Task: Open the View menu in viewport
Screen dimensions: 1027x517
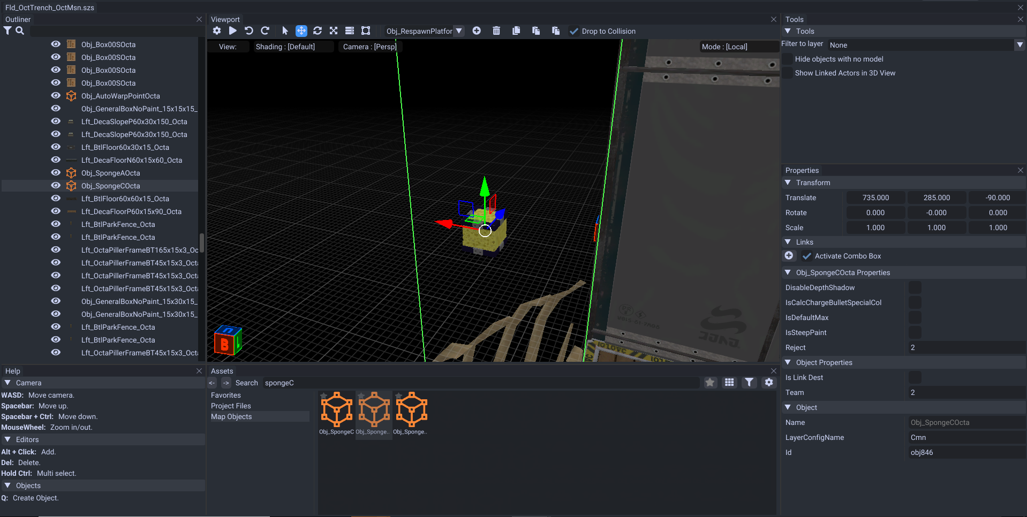Action: (x=229, y=47)
